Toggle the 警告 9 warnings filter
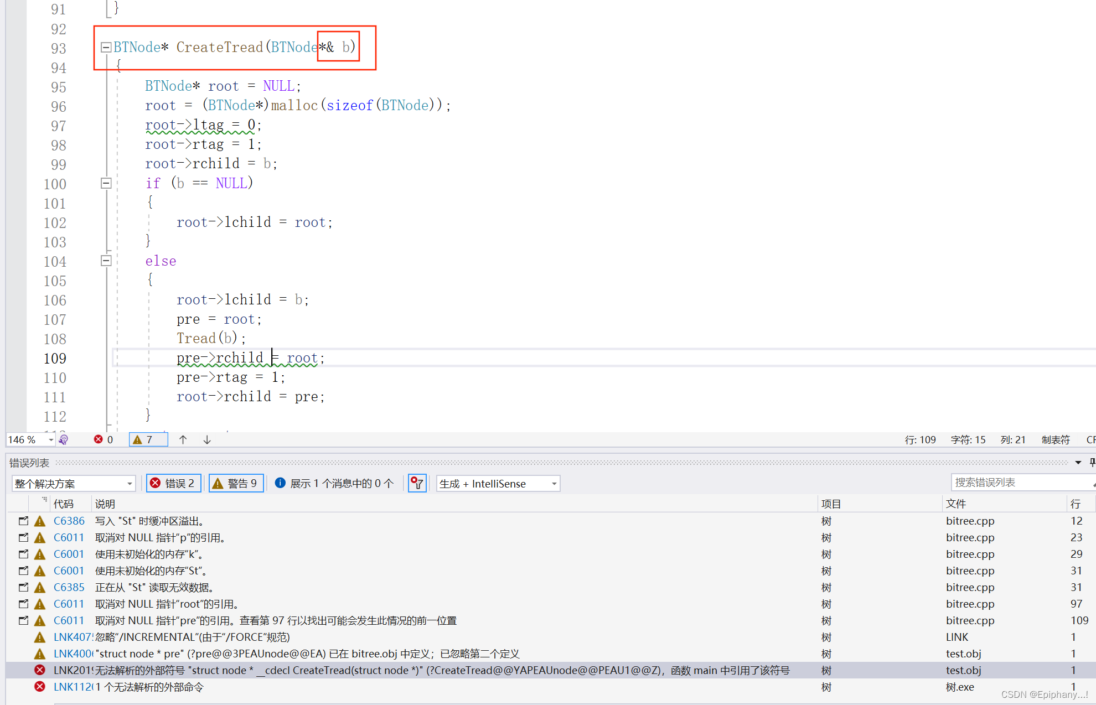The image size is (1096, 705). (x=236, y=484)
